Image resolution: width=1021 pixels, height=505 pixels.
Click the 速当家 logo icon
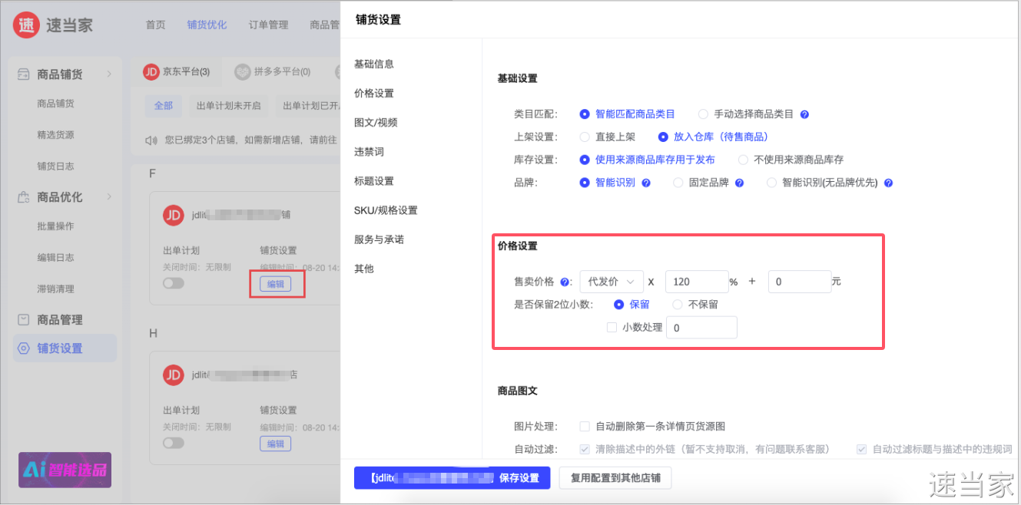click(26, 25)
